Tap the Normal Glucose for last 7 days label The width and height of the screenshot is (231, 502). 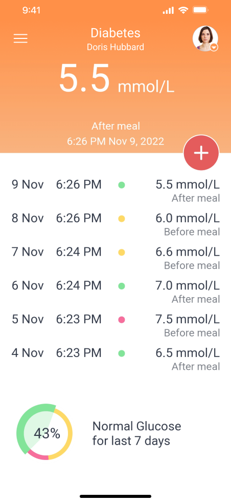click(137, 433)
